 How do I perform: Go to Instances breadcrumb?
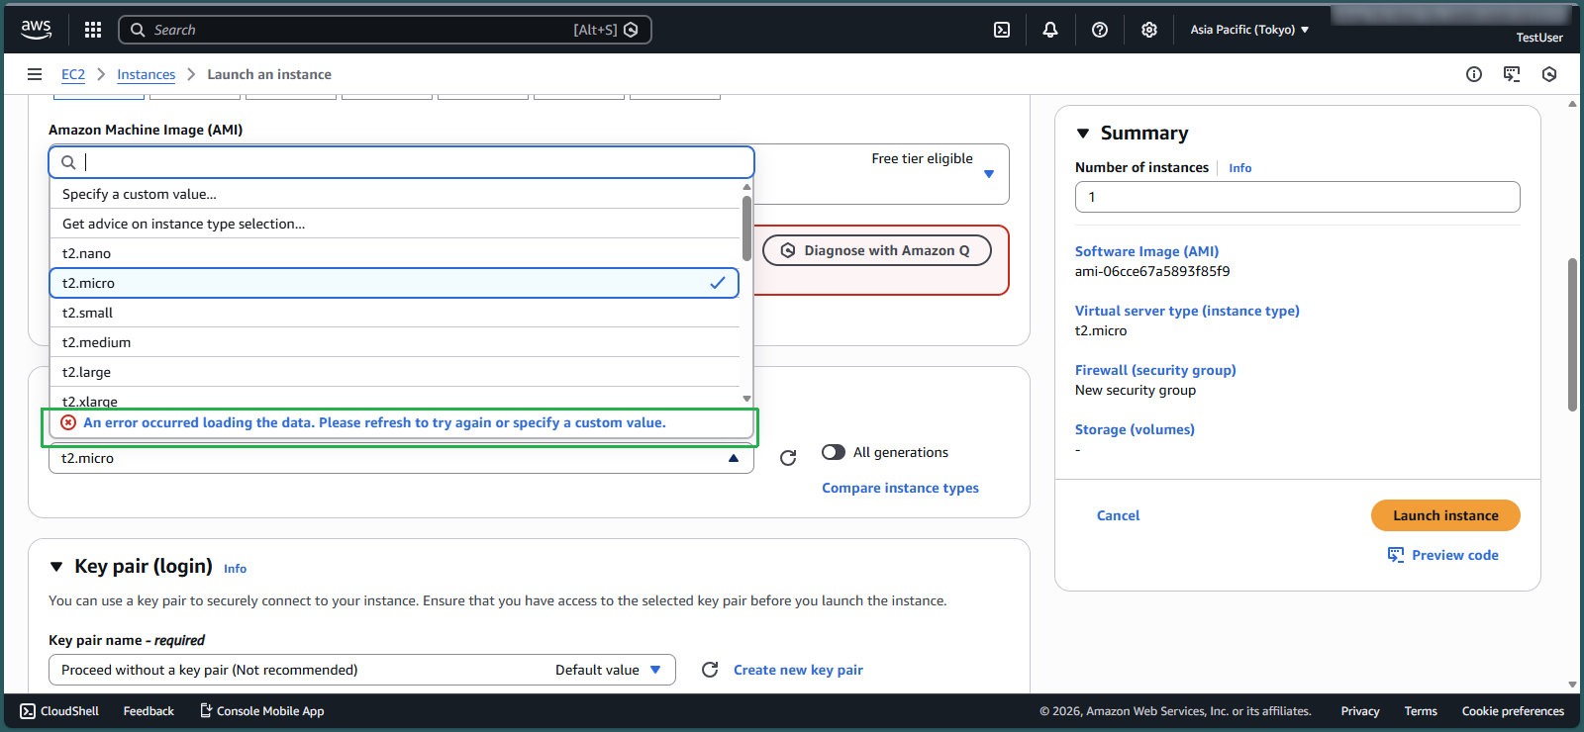[x=146, y=74]
